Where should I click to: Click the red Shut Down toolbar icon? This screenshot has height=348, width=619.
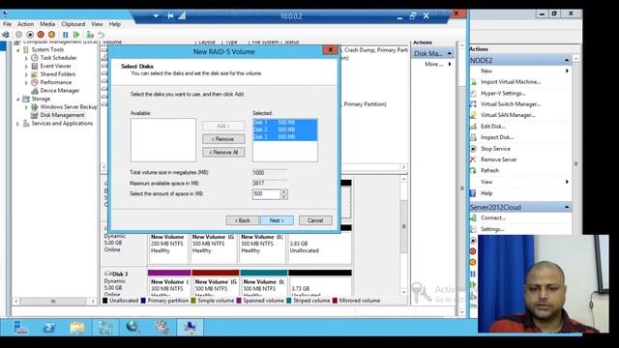pos(41,35)
